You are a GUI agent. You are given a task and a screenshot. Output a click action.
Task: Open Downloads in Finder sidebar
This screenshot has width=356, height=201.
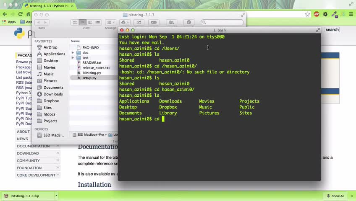(x=53, y=94)
